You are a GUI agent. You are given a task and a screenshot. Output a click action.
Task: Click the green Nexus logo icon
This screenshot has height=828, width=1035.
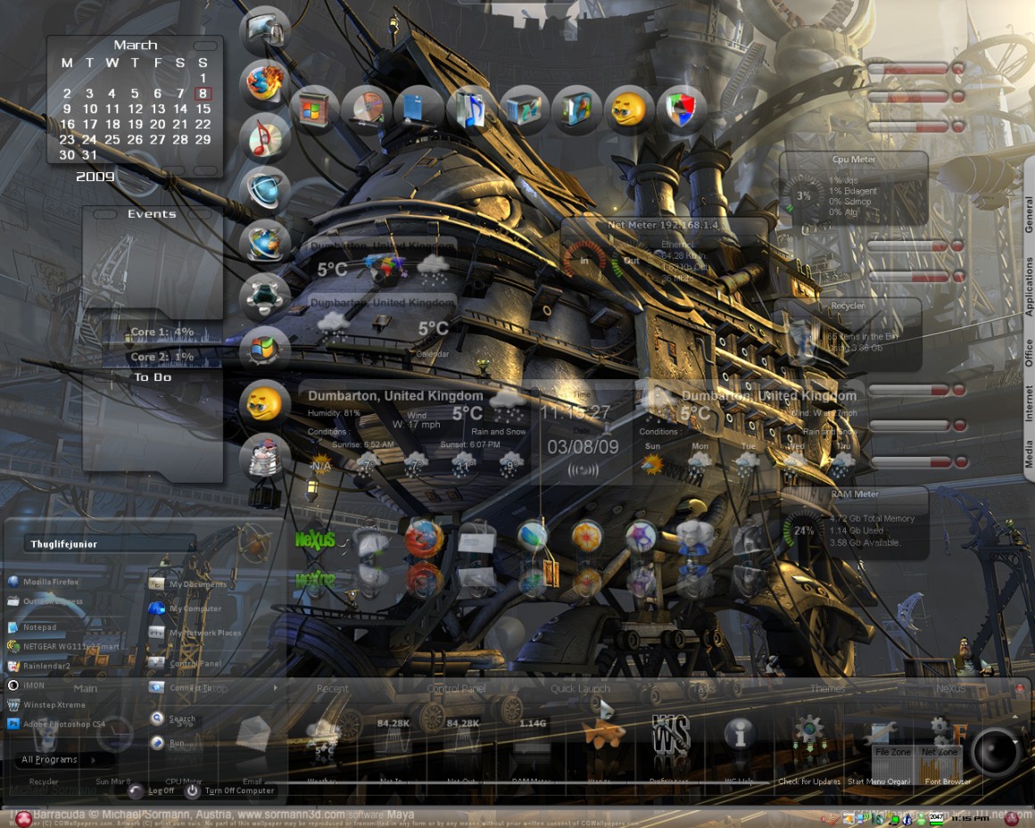click(315, 540)
